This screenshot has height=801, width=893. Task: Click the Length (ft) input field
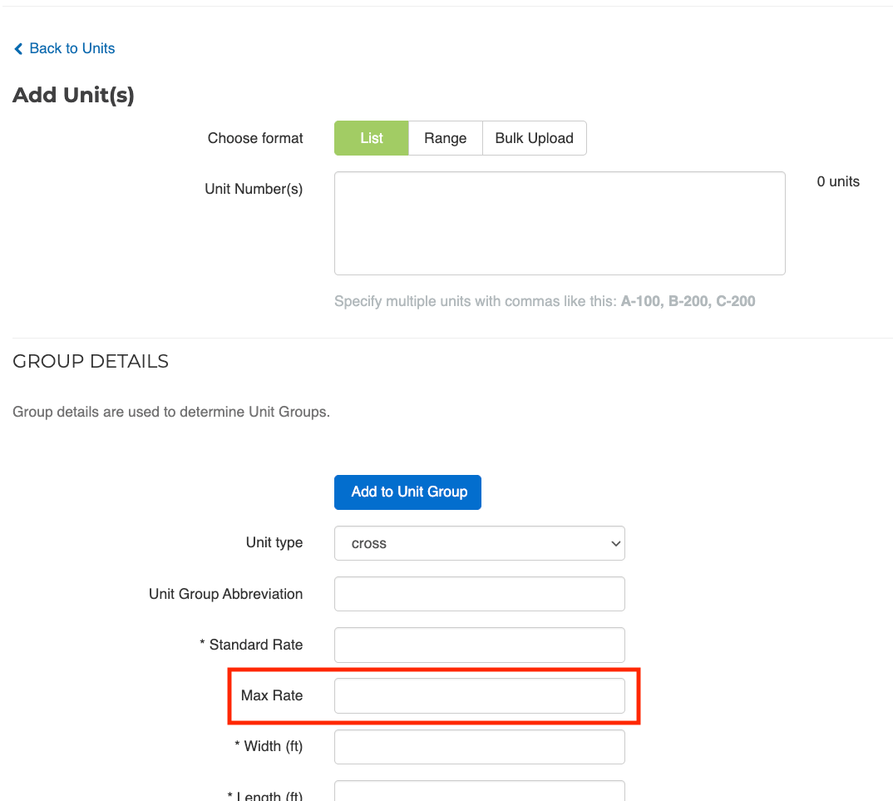(x=479, y=792)
